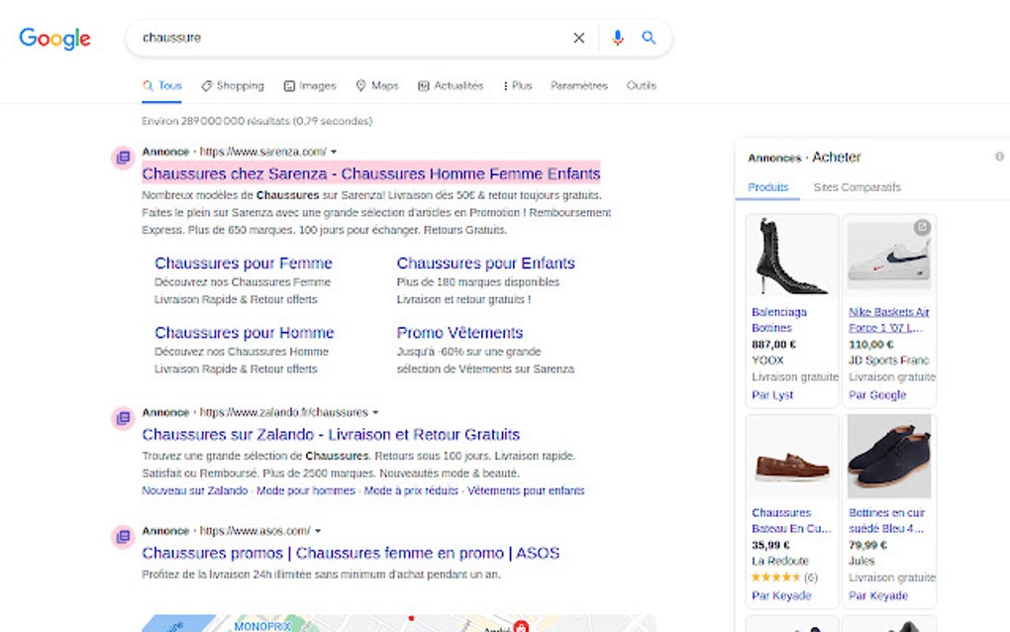Click the 887,00 € price

(773, 344)
